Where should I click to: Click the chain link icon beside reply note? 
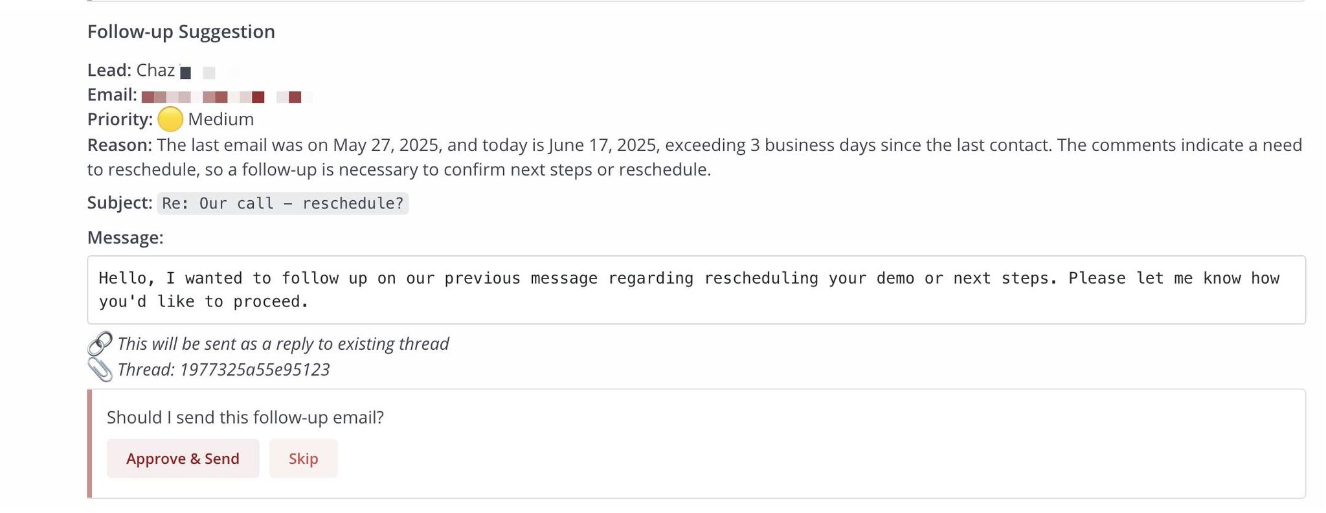pyautogui.click(x=100, y=343)
